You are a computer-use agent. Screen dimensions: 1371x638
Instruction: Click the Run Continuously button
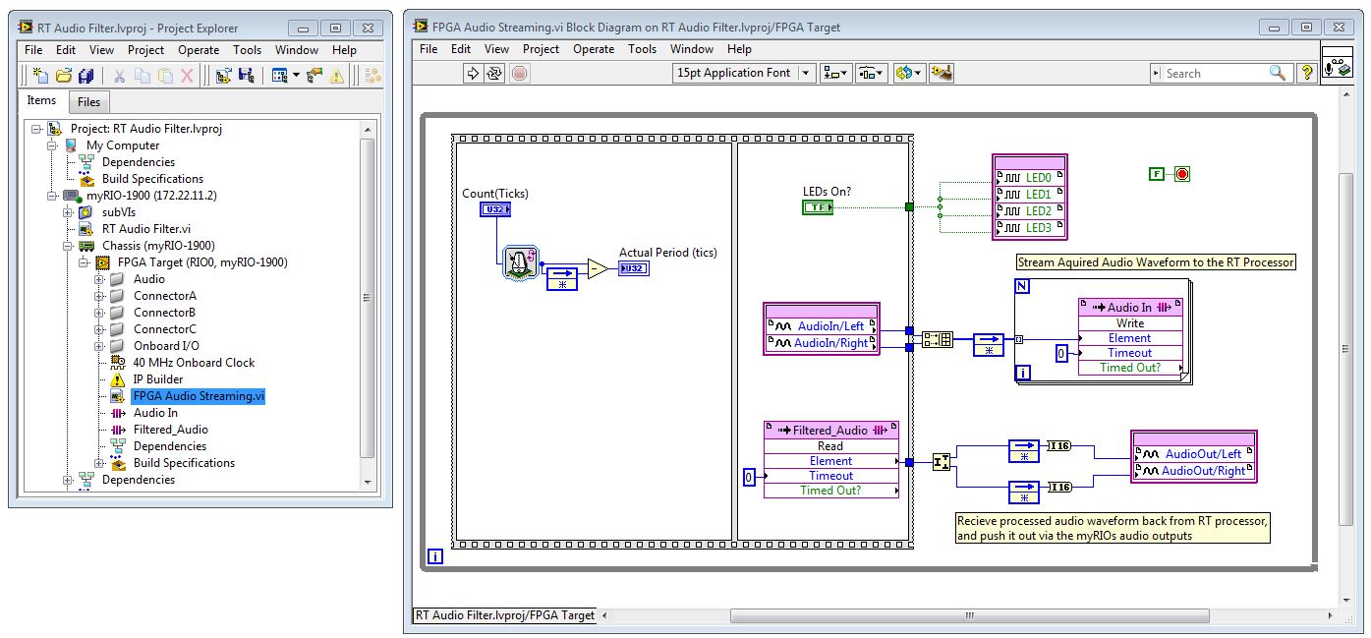[x=495, y=73]
